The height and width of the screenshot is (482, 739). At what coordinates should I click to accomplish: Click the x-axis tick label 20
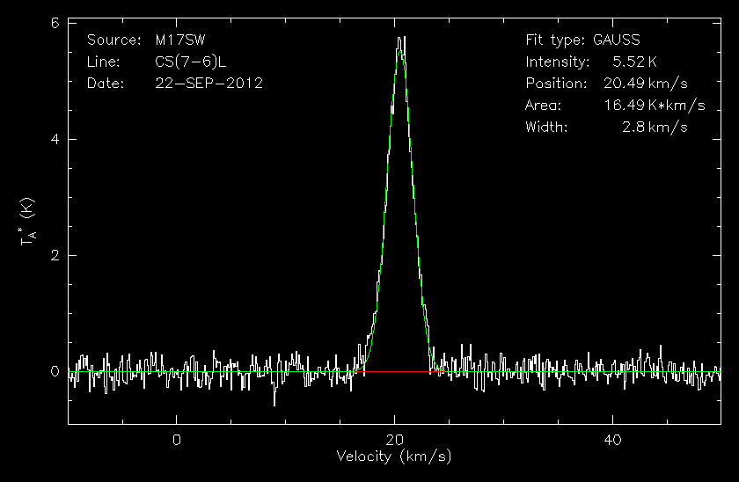(394, 440)
